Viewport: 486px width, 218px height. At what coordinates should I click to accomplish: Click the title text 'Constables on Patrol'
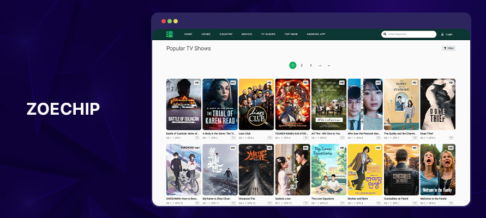pos(396,198)
